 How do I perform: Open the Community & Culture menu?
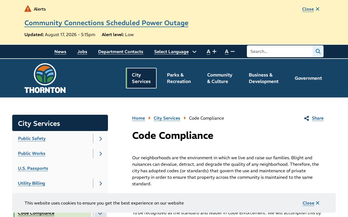coord(220,78)
